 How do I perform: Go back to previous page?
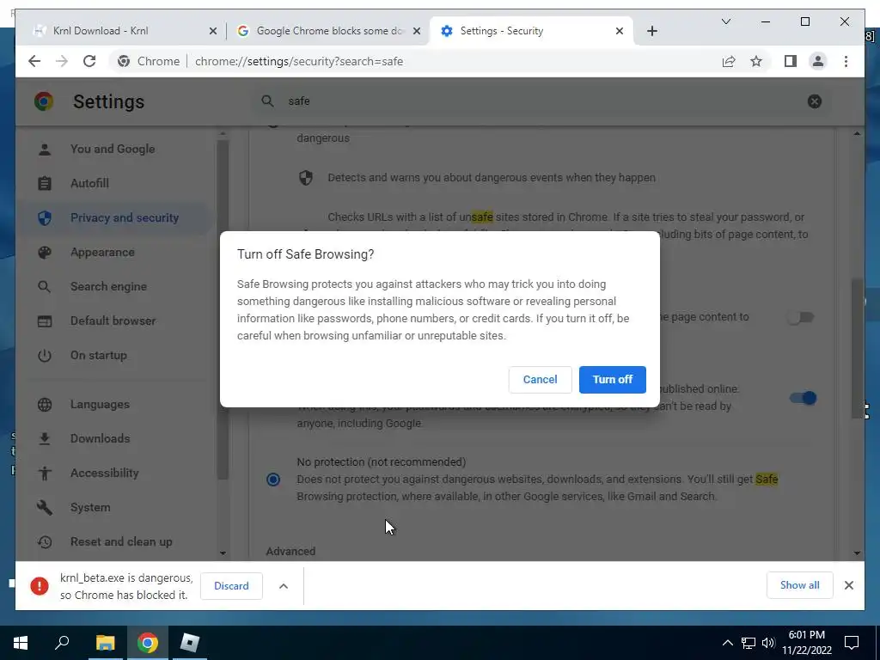[34, 61]
